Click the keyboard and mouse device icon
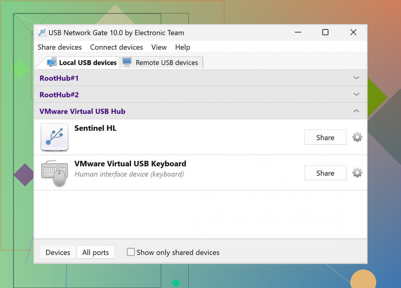Viewport: 401px width, 288px height. 55,173
